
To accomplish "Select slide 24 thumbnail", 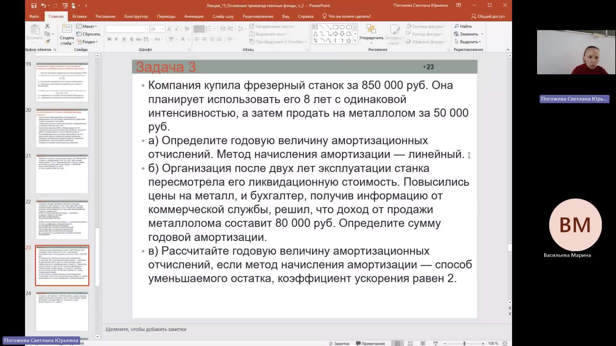I will point(62,311).
